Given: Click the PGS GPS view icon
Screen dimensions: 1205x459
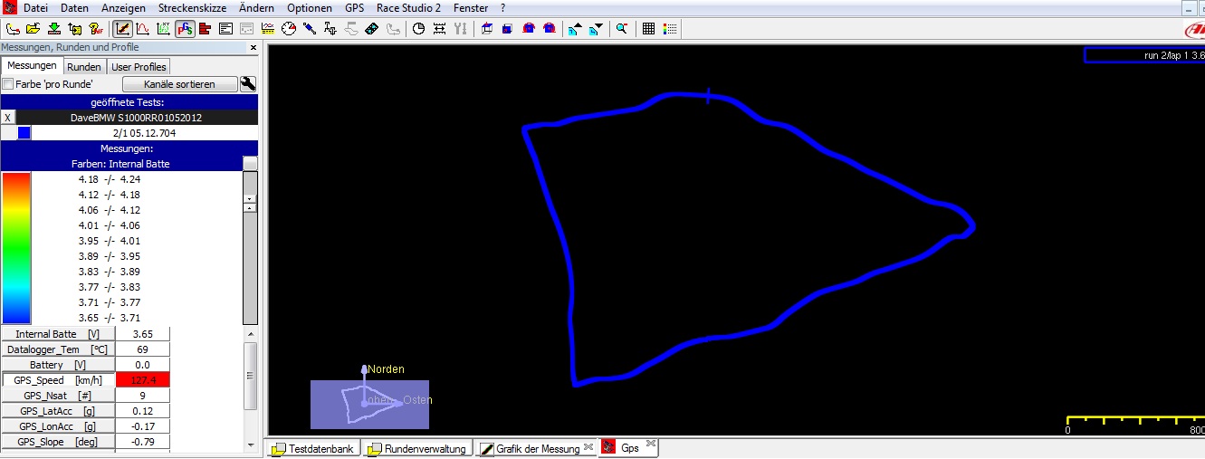Looking at the screenshot, I should (x=185, y=28).
